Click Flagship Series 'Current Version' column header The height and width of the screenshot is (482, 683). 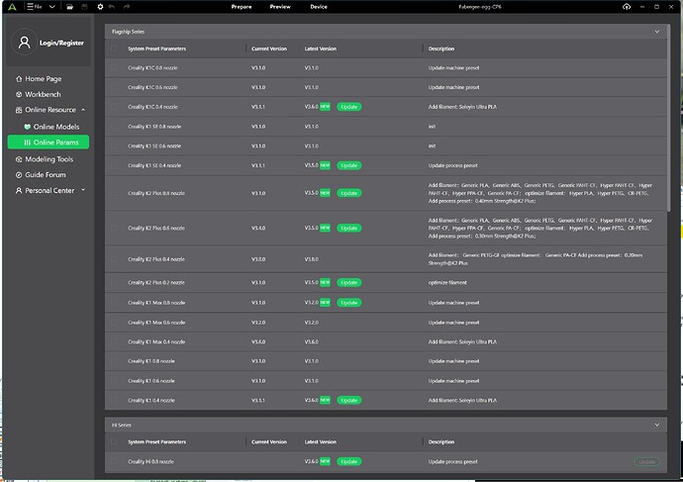[x=269, y=48]
